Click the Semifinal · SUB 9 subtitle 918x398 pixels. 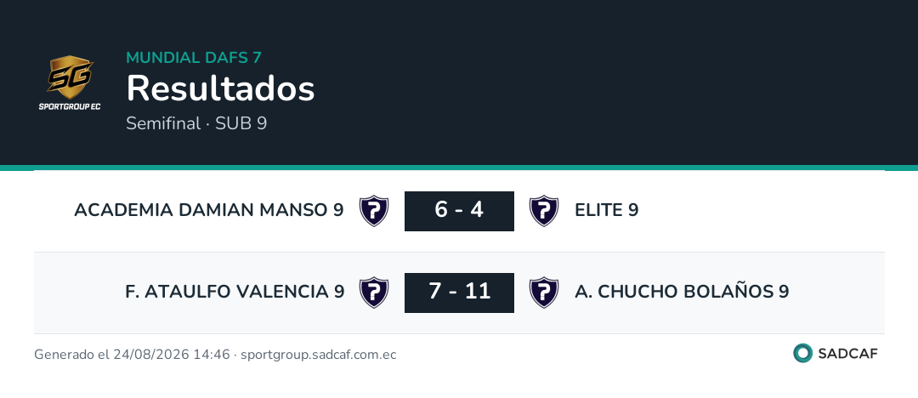(196, 123)
